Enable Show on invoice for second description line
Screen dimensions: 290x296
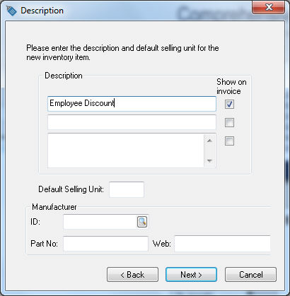coord(229,122)
